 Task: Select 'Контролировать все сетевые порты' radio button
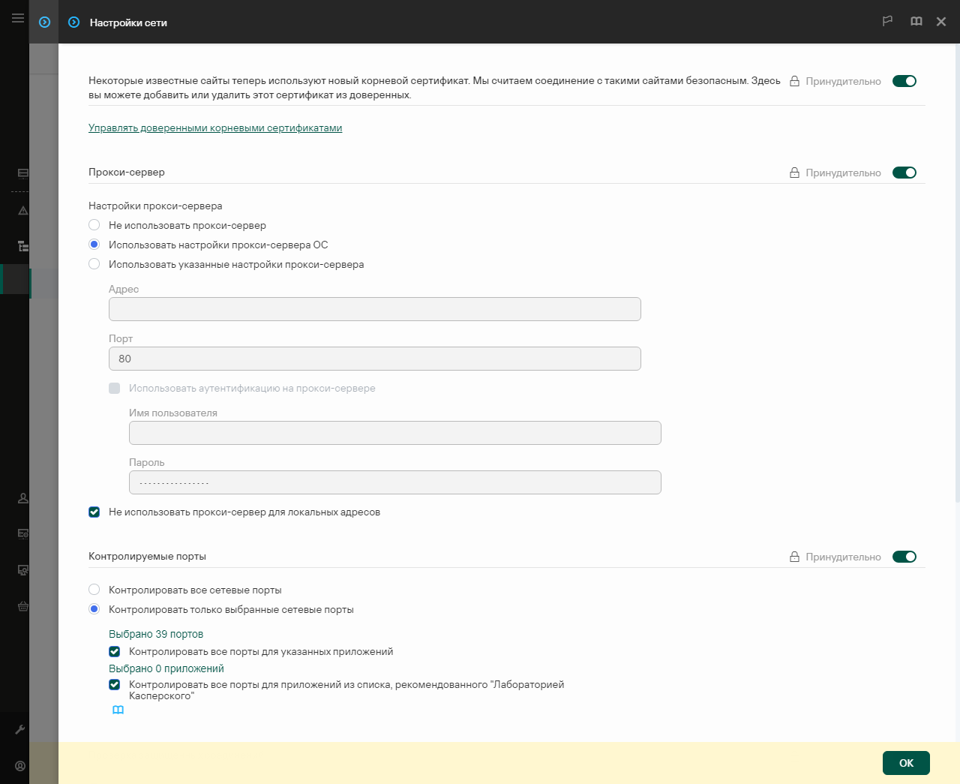coord(94,590)
